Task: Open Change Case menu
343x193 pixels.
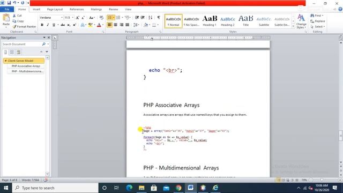Action: [x=92, y=18]
